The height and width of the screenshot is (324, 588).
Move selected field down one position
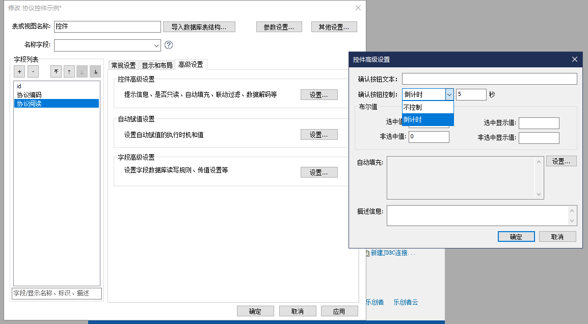(82, 72)
